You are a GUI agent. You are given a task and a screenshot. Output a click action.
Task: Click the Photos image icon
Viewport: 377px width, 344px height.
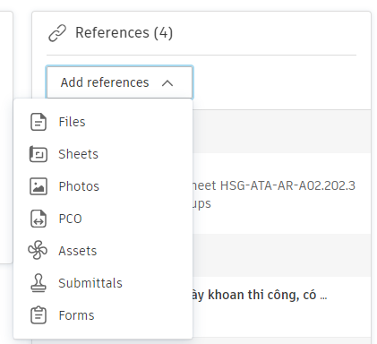39,186
